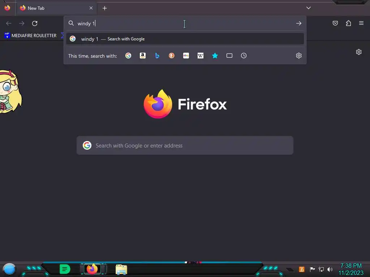Choose 'windy 1 — Search with Google' suggestion
The height and width of the screenshot is (277, 370).
coord(185,39)
